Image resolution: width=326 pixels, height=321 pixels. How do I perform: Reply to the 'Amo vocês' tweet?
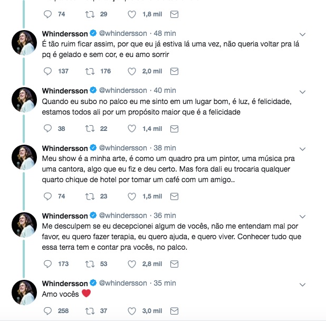(x=47, y=311)
